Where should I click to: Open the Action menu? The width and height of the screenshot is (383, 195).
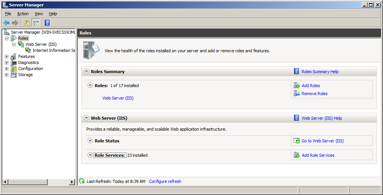click(x=23, y=14)
